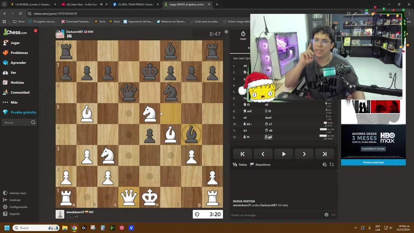
Task: Switch to REAL TEAM PRRAS Facebook tab
Action: [x=135, y=5]
